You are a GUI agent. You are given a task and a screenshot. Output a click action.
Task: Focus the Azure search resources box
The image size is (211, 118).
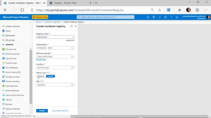click(x=105, y=17)
